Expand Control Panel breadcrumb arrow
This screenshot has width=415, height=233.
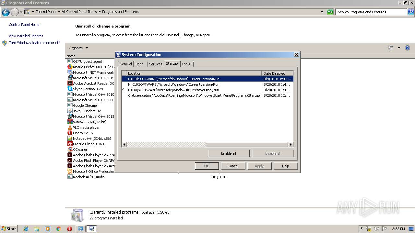click(59, 12)
